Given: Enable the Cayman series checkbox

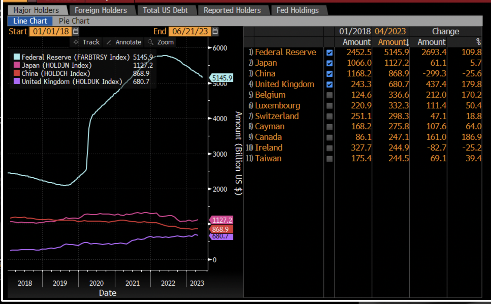Looking at the screenshot, I should 329,126.
